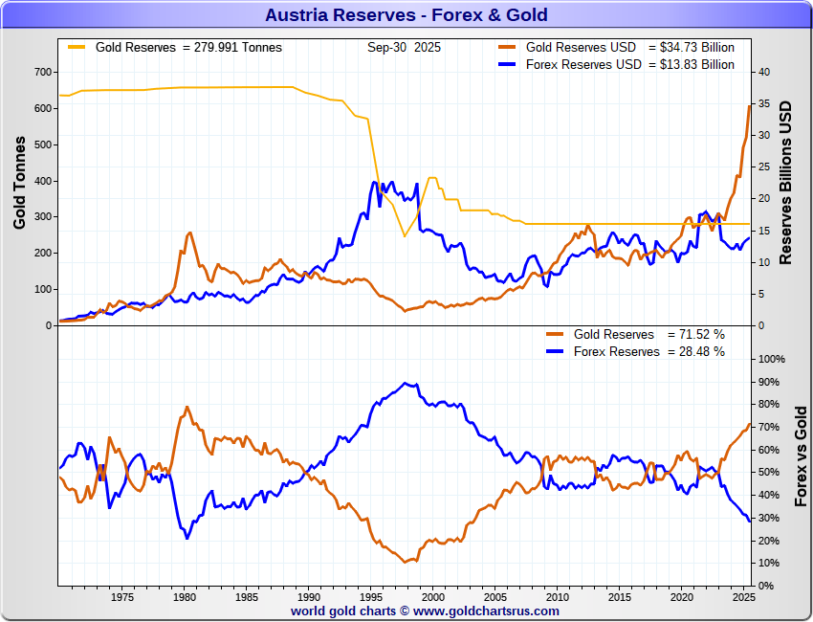Click the 25 tick on Billions USD axis
This screenshot has height=622, width=813.
(764, 167)
